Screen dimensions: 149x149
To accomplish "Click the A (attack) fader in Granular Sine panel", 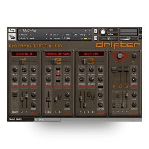I will tap(56, 99).
